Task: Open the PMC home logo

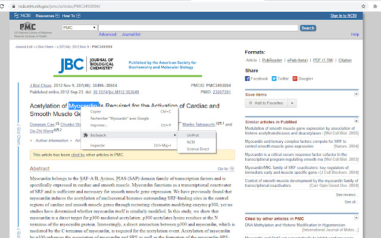Action: coord(28,26)
